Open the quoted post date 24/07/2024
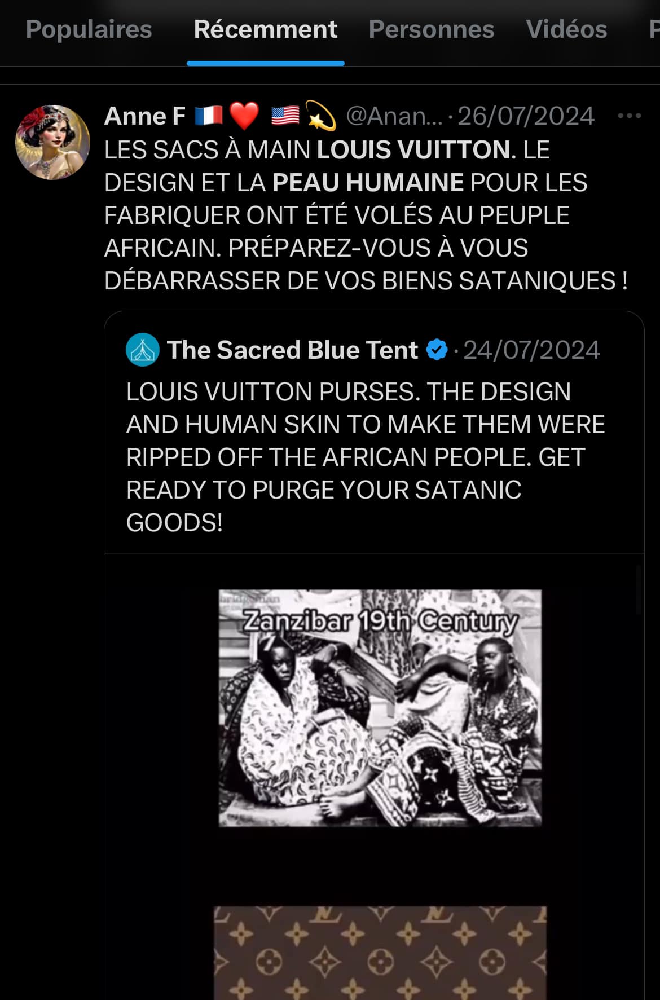Image resolution: width=660 pixels, height=1000 pixels. coord(531,350)
